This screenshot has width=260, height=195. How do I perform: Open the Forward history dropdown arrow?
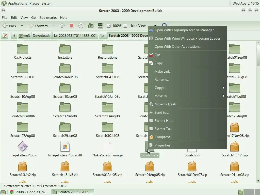(x=53, y=26)
